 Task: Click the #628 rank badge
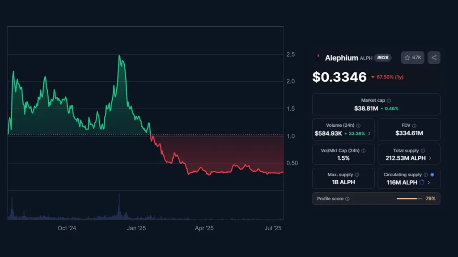tap(383, 58)
